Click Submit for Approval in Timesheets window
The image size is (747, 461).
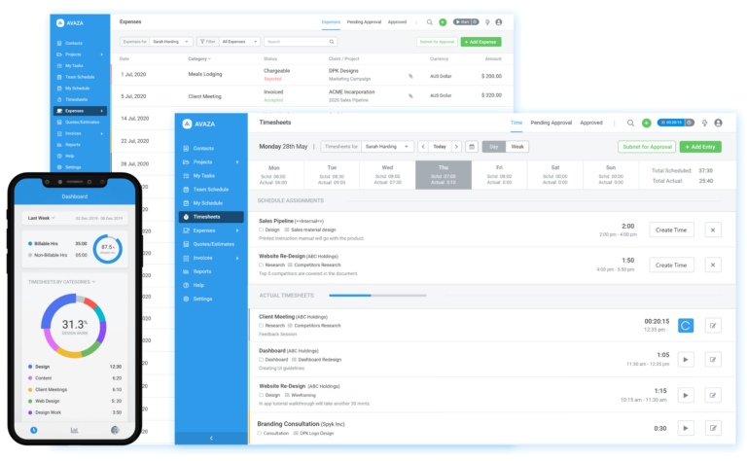click(647, 147)
